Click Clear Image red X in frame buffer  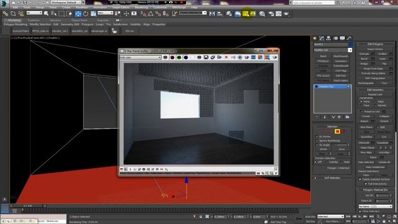pos(226,57)
